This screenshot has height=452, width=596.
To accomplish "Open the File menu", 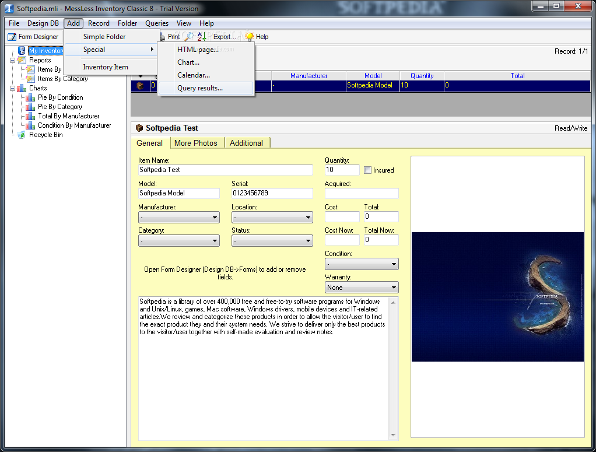I will click(x=14, y=23).
